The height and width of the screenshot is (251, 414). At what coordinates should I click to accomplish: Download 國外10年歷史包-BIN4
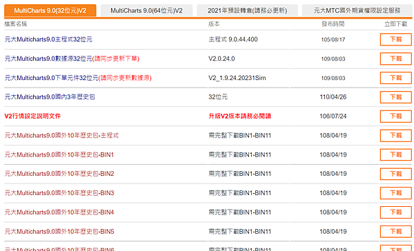396,212
